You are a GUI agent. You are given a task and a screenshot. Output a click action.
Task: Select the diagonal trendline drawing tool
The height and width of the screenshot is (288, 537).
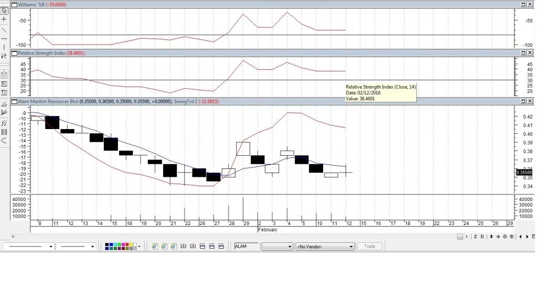coord(4,30)
